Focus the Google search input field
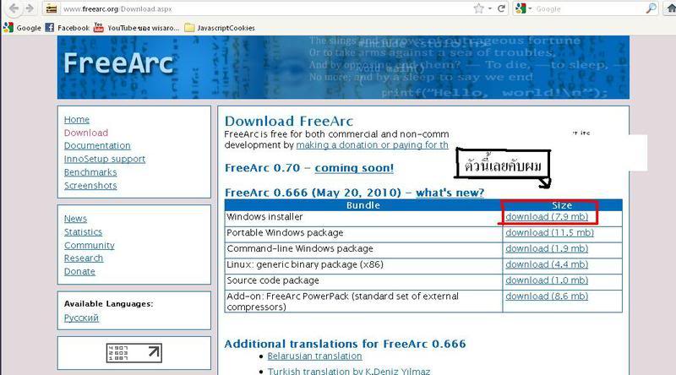Viewport: 676px width, 375px height. point(589,8)
